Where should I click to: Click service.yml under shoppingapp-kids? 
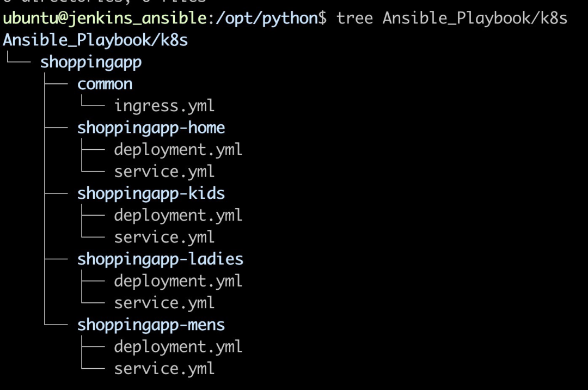coord(164,237)
